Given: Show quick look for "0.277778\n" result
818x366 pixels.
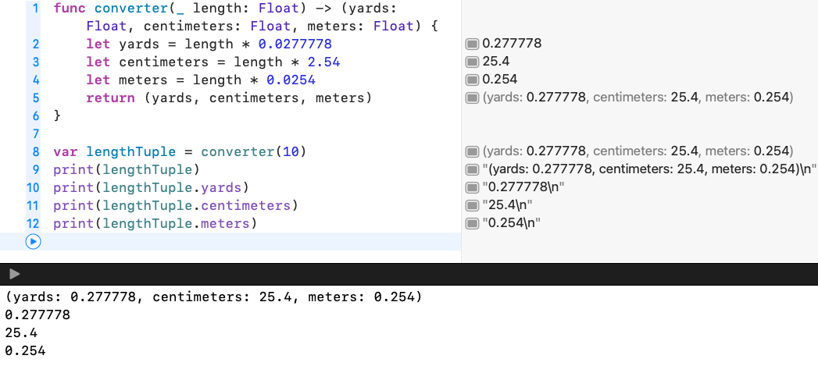Looking at the screenshot, I should [472, 188].
